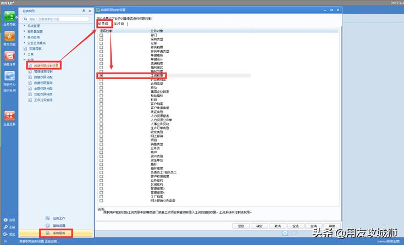Viewport: 404px width, 245px height.
Task: Click the 业务对象 column header
Action: (157, 31)
